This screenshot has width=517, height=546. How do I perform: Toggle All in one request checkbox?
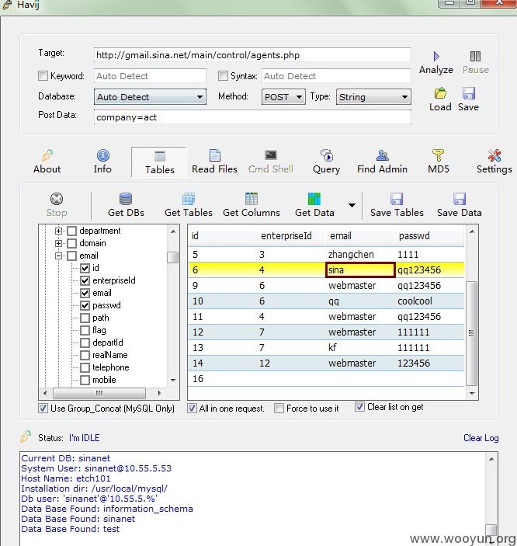tap(192, 408)
